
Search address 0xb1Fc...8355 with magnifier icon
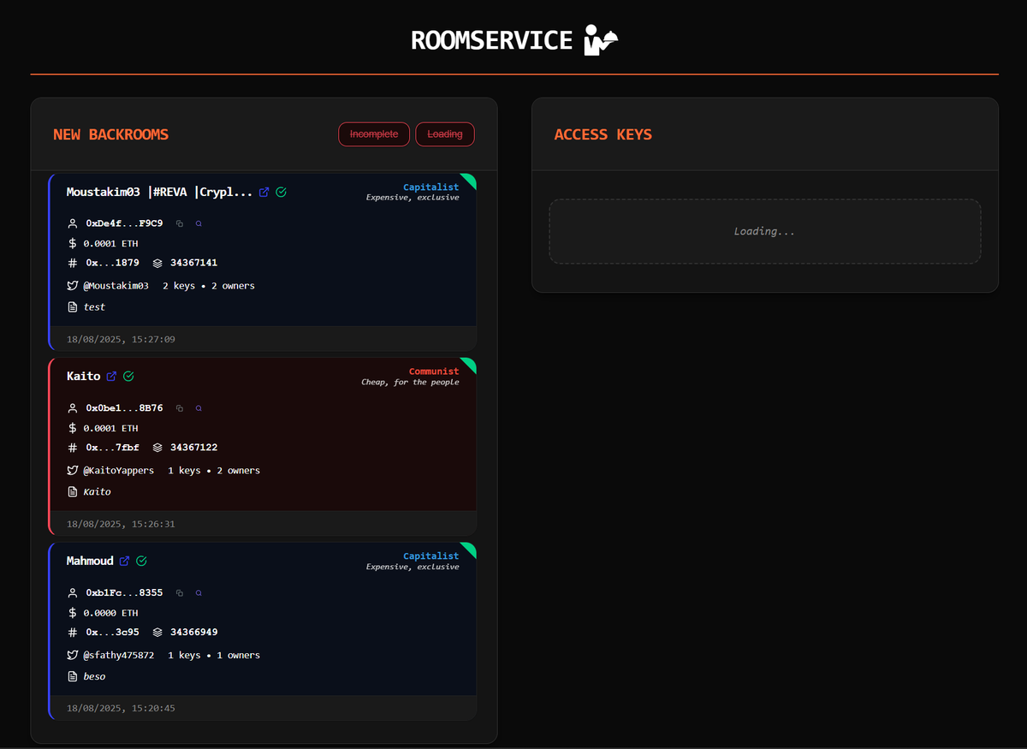click(x=199, y=593)
